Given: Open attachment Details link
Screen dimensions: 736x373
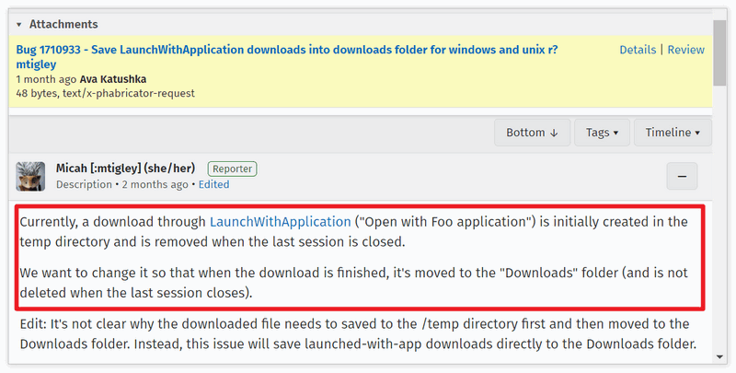Looking at the screenshot, I should (x=638, y=50).
